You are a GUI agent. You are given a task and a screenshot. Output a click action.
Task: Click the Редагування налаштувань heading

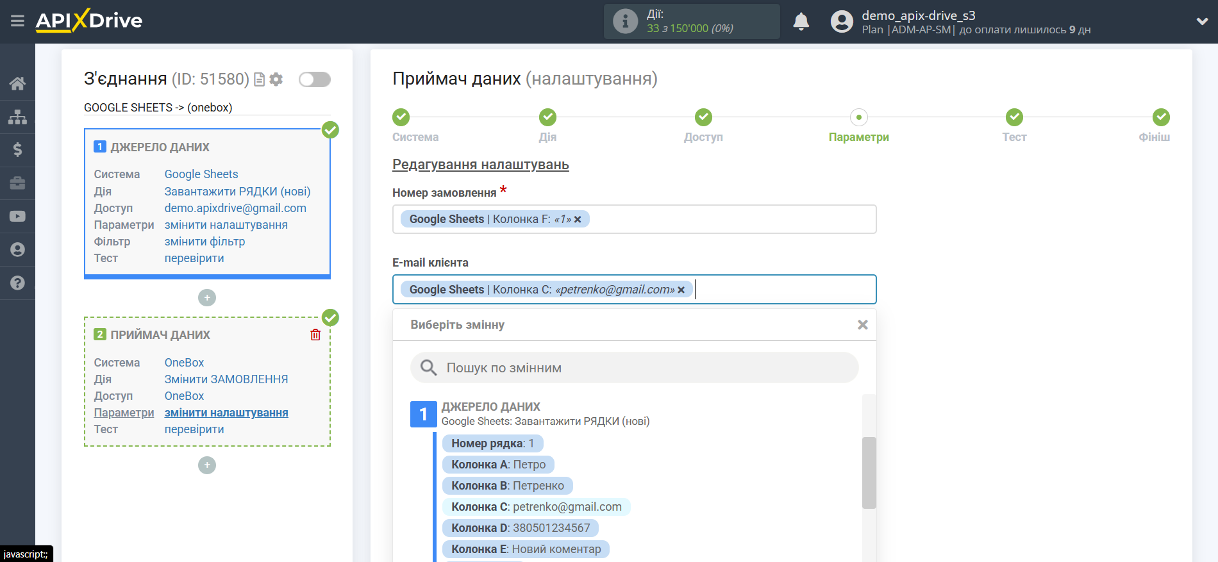point(480,165)
